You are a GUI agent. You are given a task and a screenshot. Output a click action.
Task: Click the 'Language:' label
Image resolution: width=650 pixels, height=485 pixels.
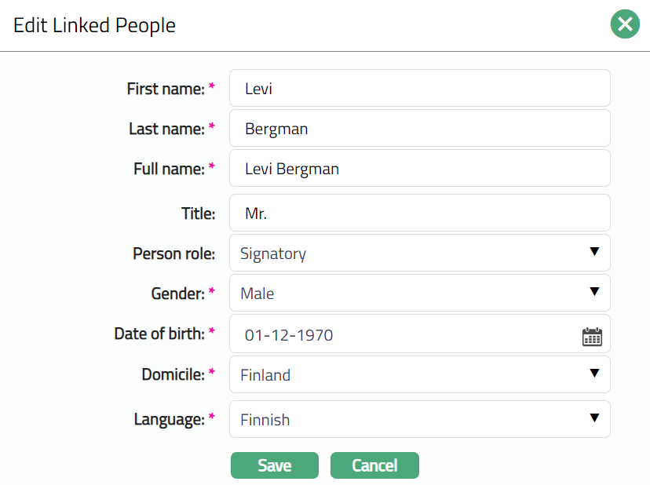point(169,419)
